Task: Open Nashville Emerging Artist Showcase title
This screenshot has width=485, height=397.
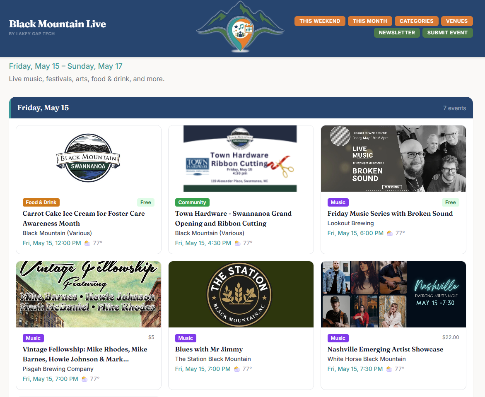Action: (386, 349)
